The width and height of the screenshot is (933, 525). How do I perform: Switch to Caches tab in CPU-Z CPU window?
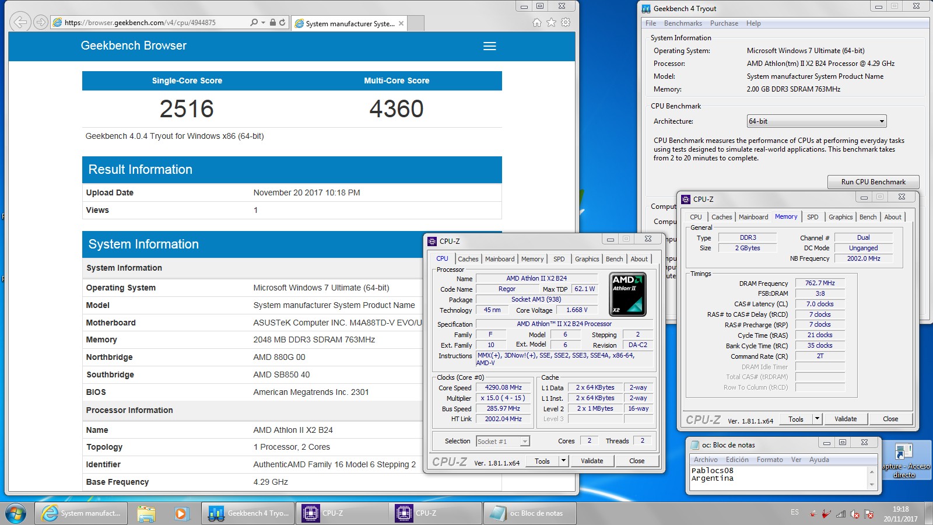point(468,259)
